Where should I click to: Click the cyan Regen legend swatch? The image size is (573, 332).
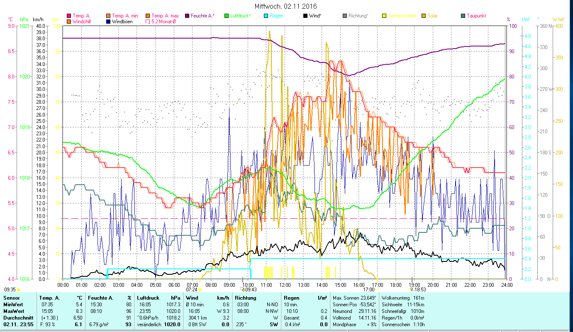click(x=266, y=16)
